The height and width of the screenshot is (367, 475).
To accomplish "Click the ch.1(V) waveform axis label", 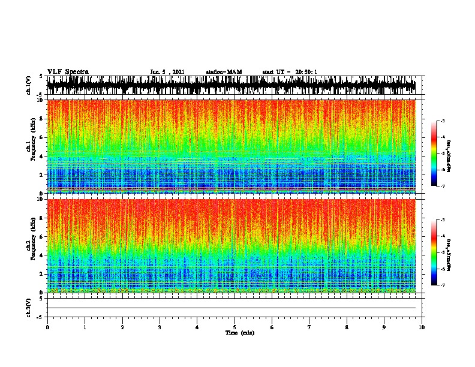I will [29, 85].
